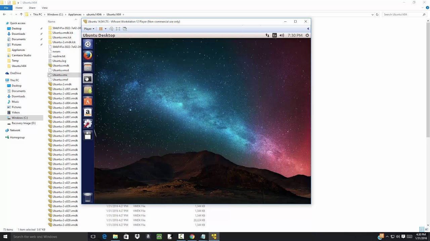The width and height of the screenshot is (430, 241).
Task: Open the Share ribbon tab
Action: tap(32, 8)
